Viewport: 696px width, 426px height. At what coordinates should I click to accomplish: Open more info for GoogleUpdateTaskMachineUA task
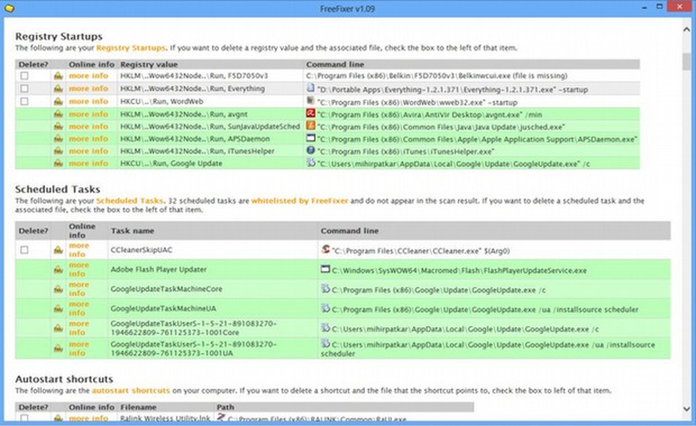[79, 309]
